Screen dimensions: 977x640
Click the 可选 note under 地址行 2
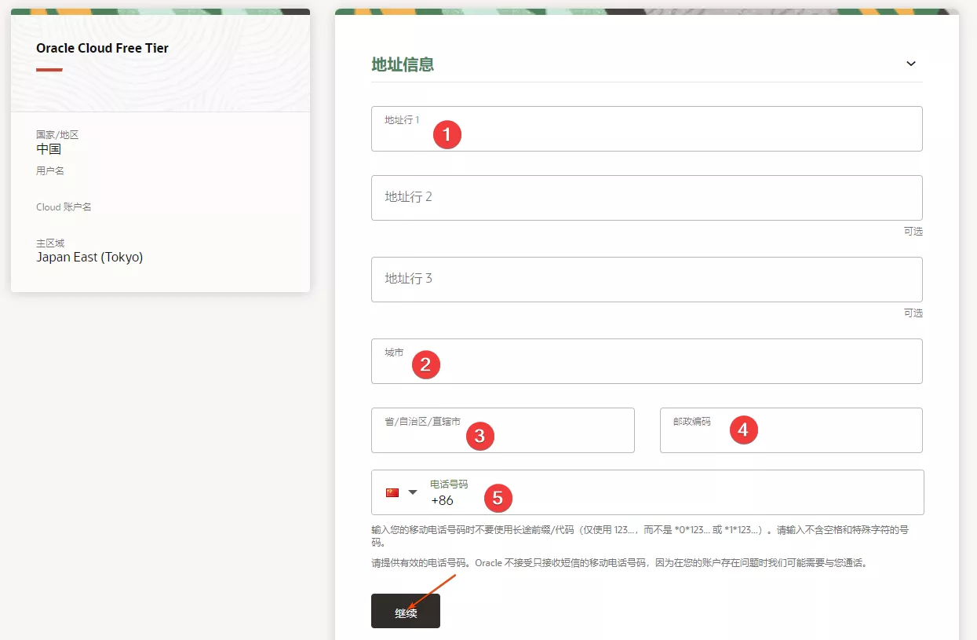pyautogui.click(x=913, y=232)
